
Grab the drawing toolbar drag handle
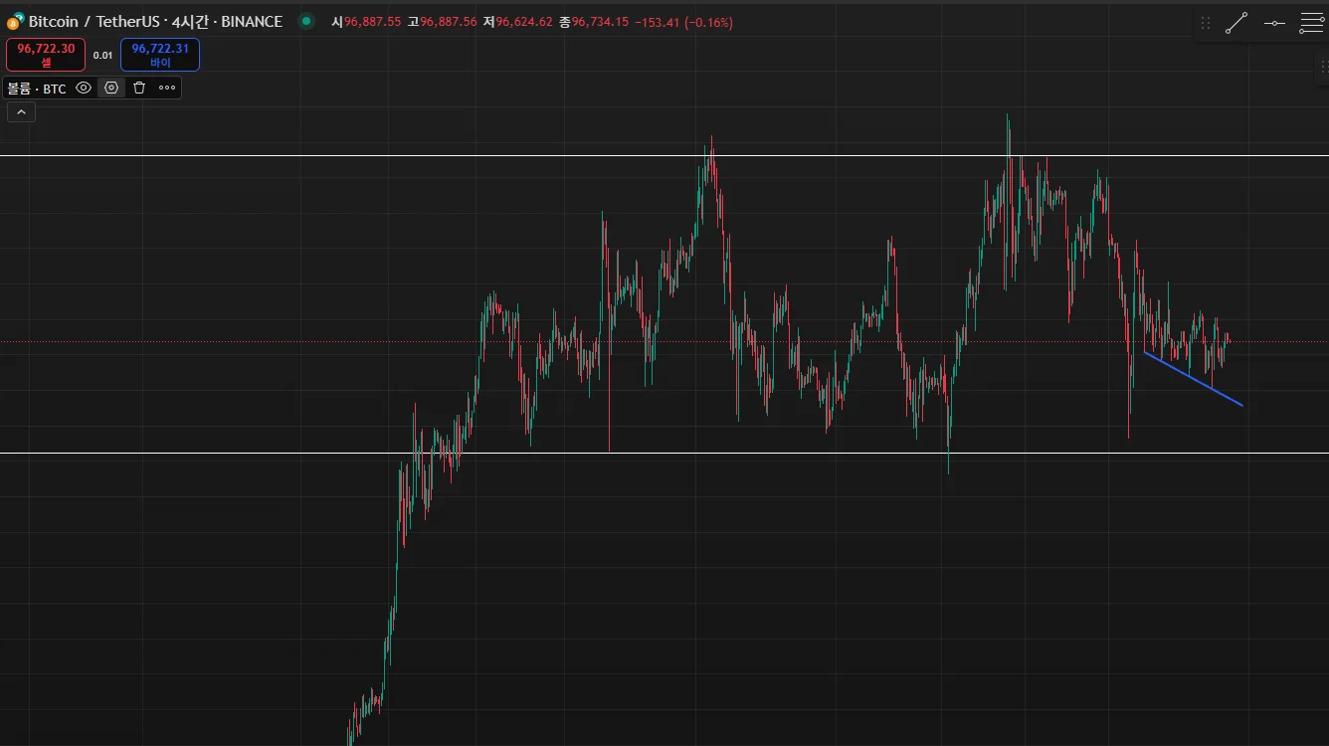(x=1206, y=23)
